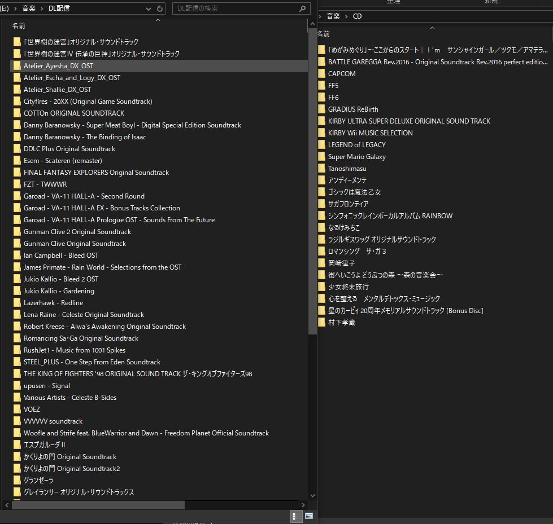
Task: Select "RushJet1 - Music from 1001 Spikes"
Action: point(75,350)
